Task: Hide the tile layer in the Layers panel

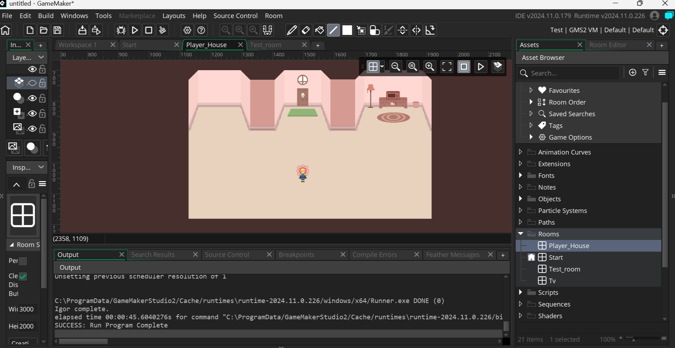Action: point(32,83)
